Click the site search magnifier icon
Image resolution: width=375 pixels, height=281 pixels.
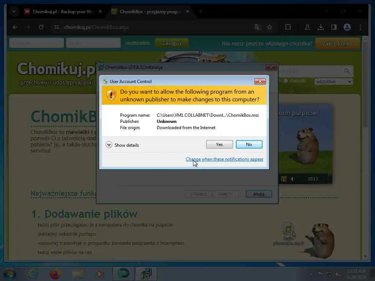pos(347,71)
